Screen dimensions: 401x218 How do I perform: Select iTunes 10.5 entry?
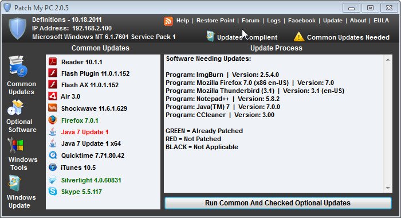pyautogui.click(x=78, y=168)
